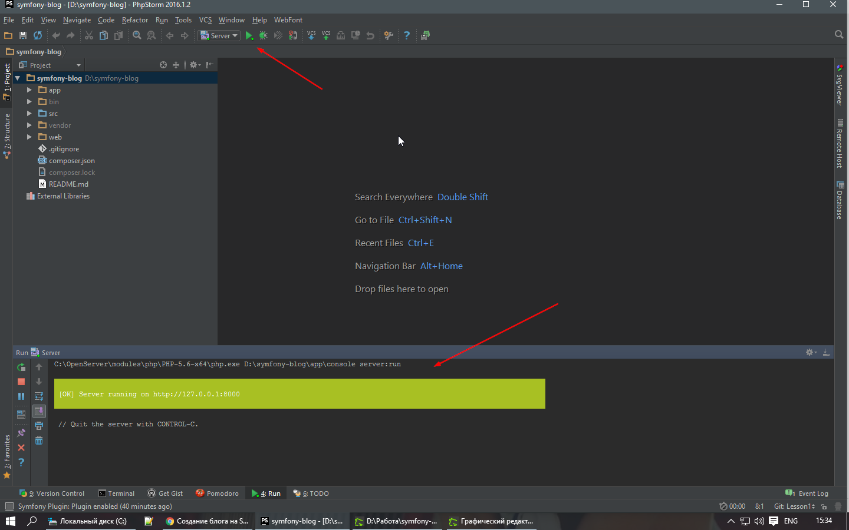Toggle Scroll to End in Run console
The width and height of the screenshot is (849, 530).
coord(39,411)
